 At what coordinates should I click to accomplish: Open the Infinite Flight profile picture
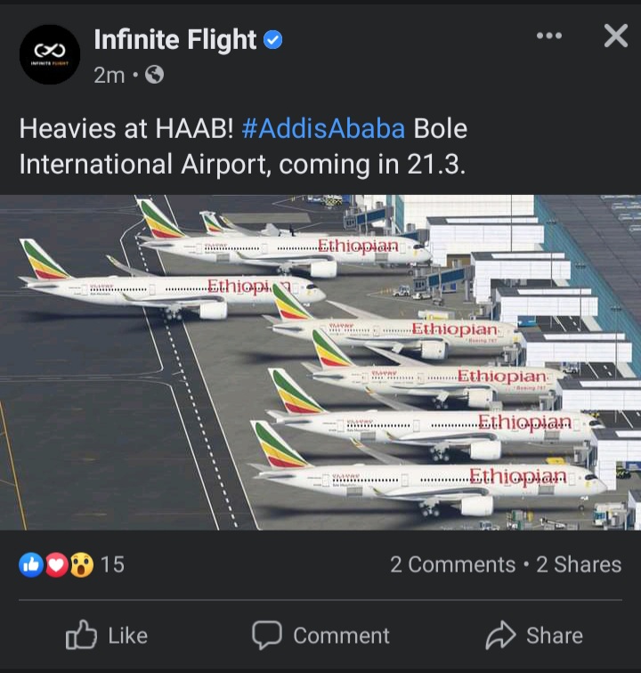[50, 54]
